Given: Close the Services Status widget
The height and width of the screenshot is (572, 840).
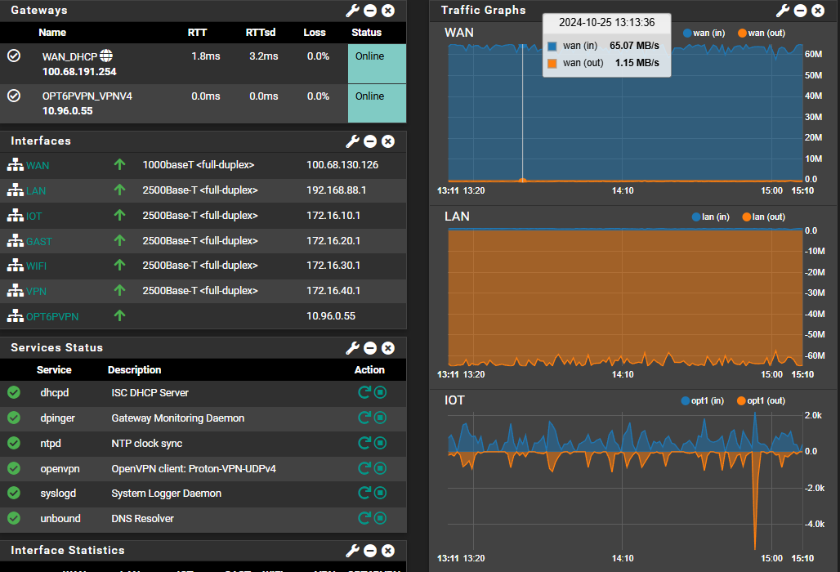Looking at the screenshot, I should click(388, 348).
